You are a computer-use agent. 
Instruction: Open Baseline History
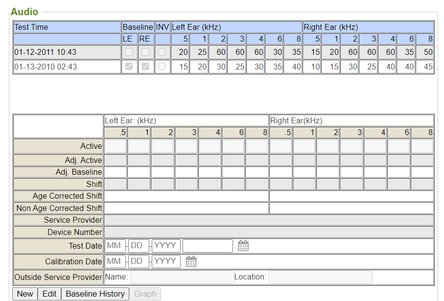click(x=95, y=294)
